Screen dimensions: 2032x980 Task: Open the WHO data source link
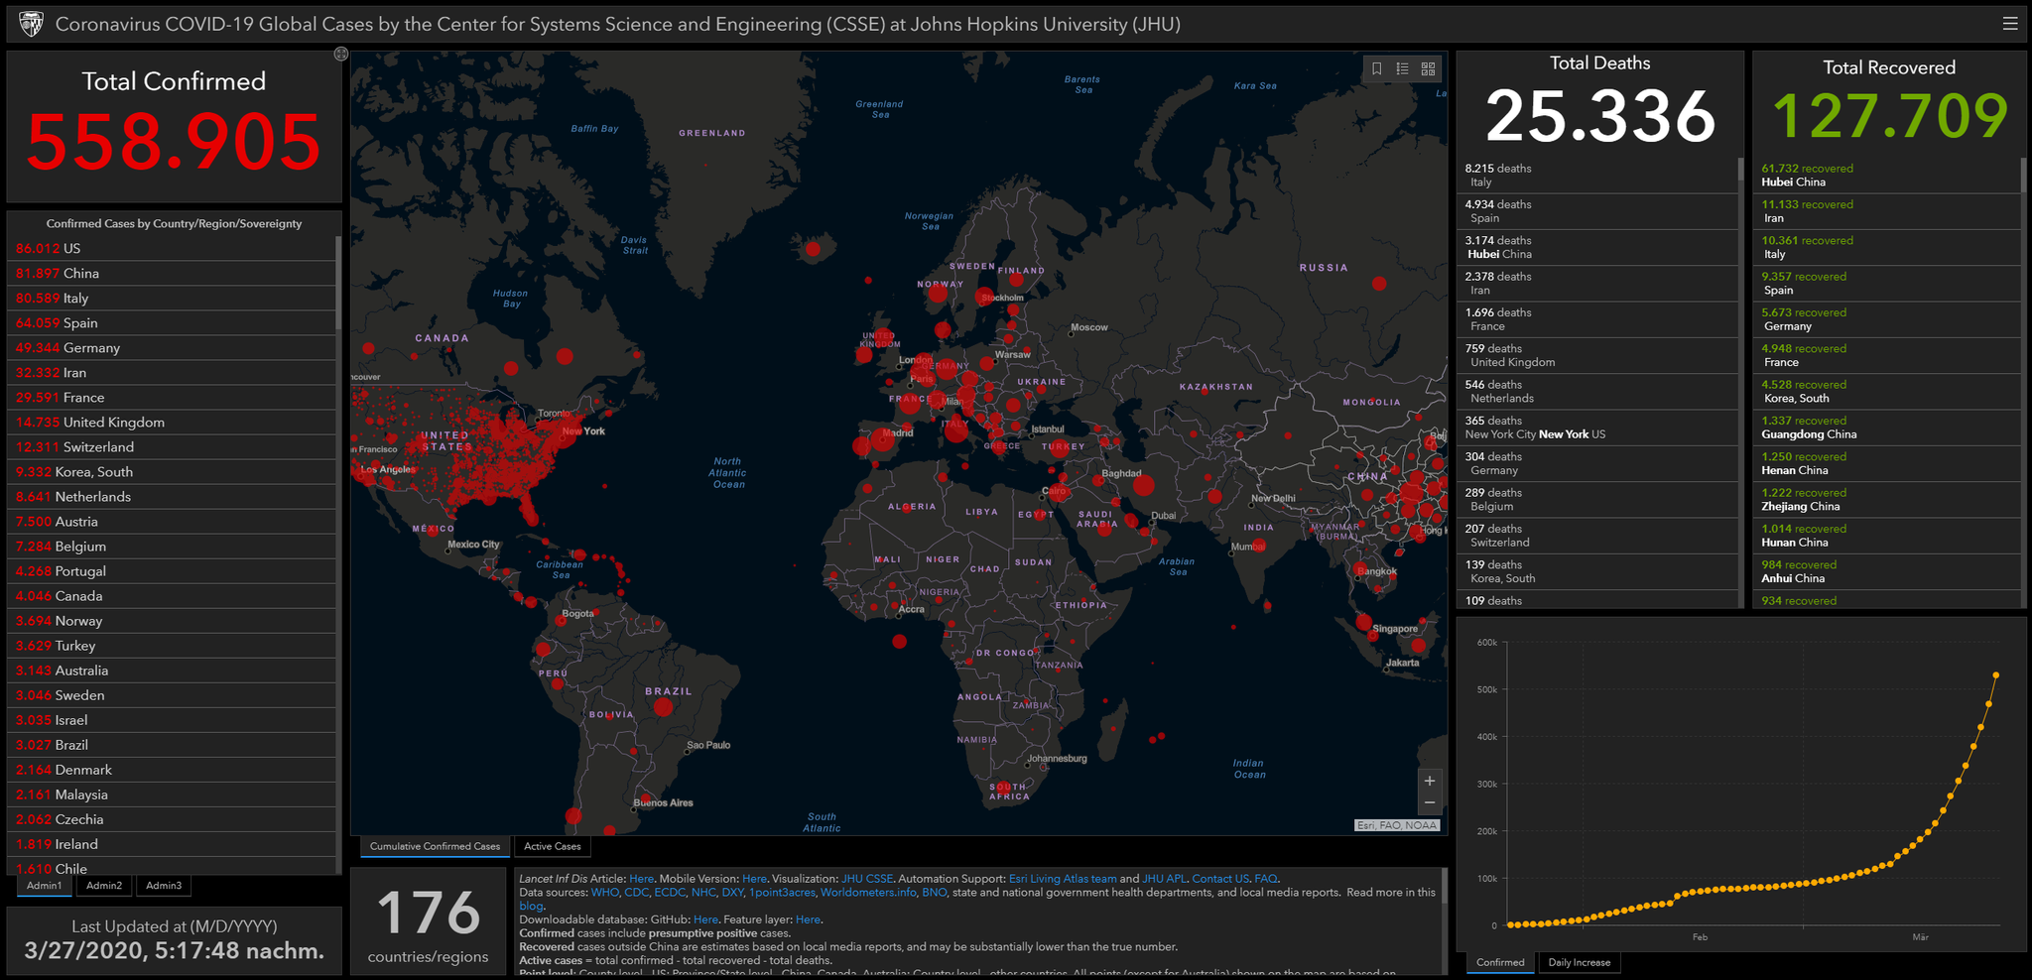604,893
